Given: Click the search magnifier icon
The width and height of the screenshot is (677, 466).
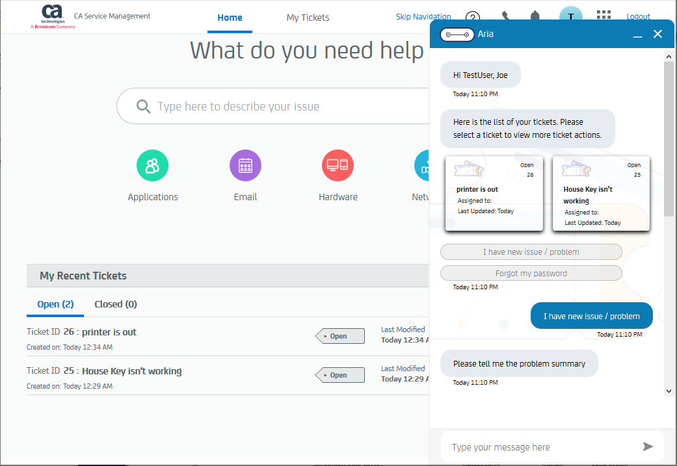Looking at the screenshot, I should click(143, 106).
